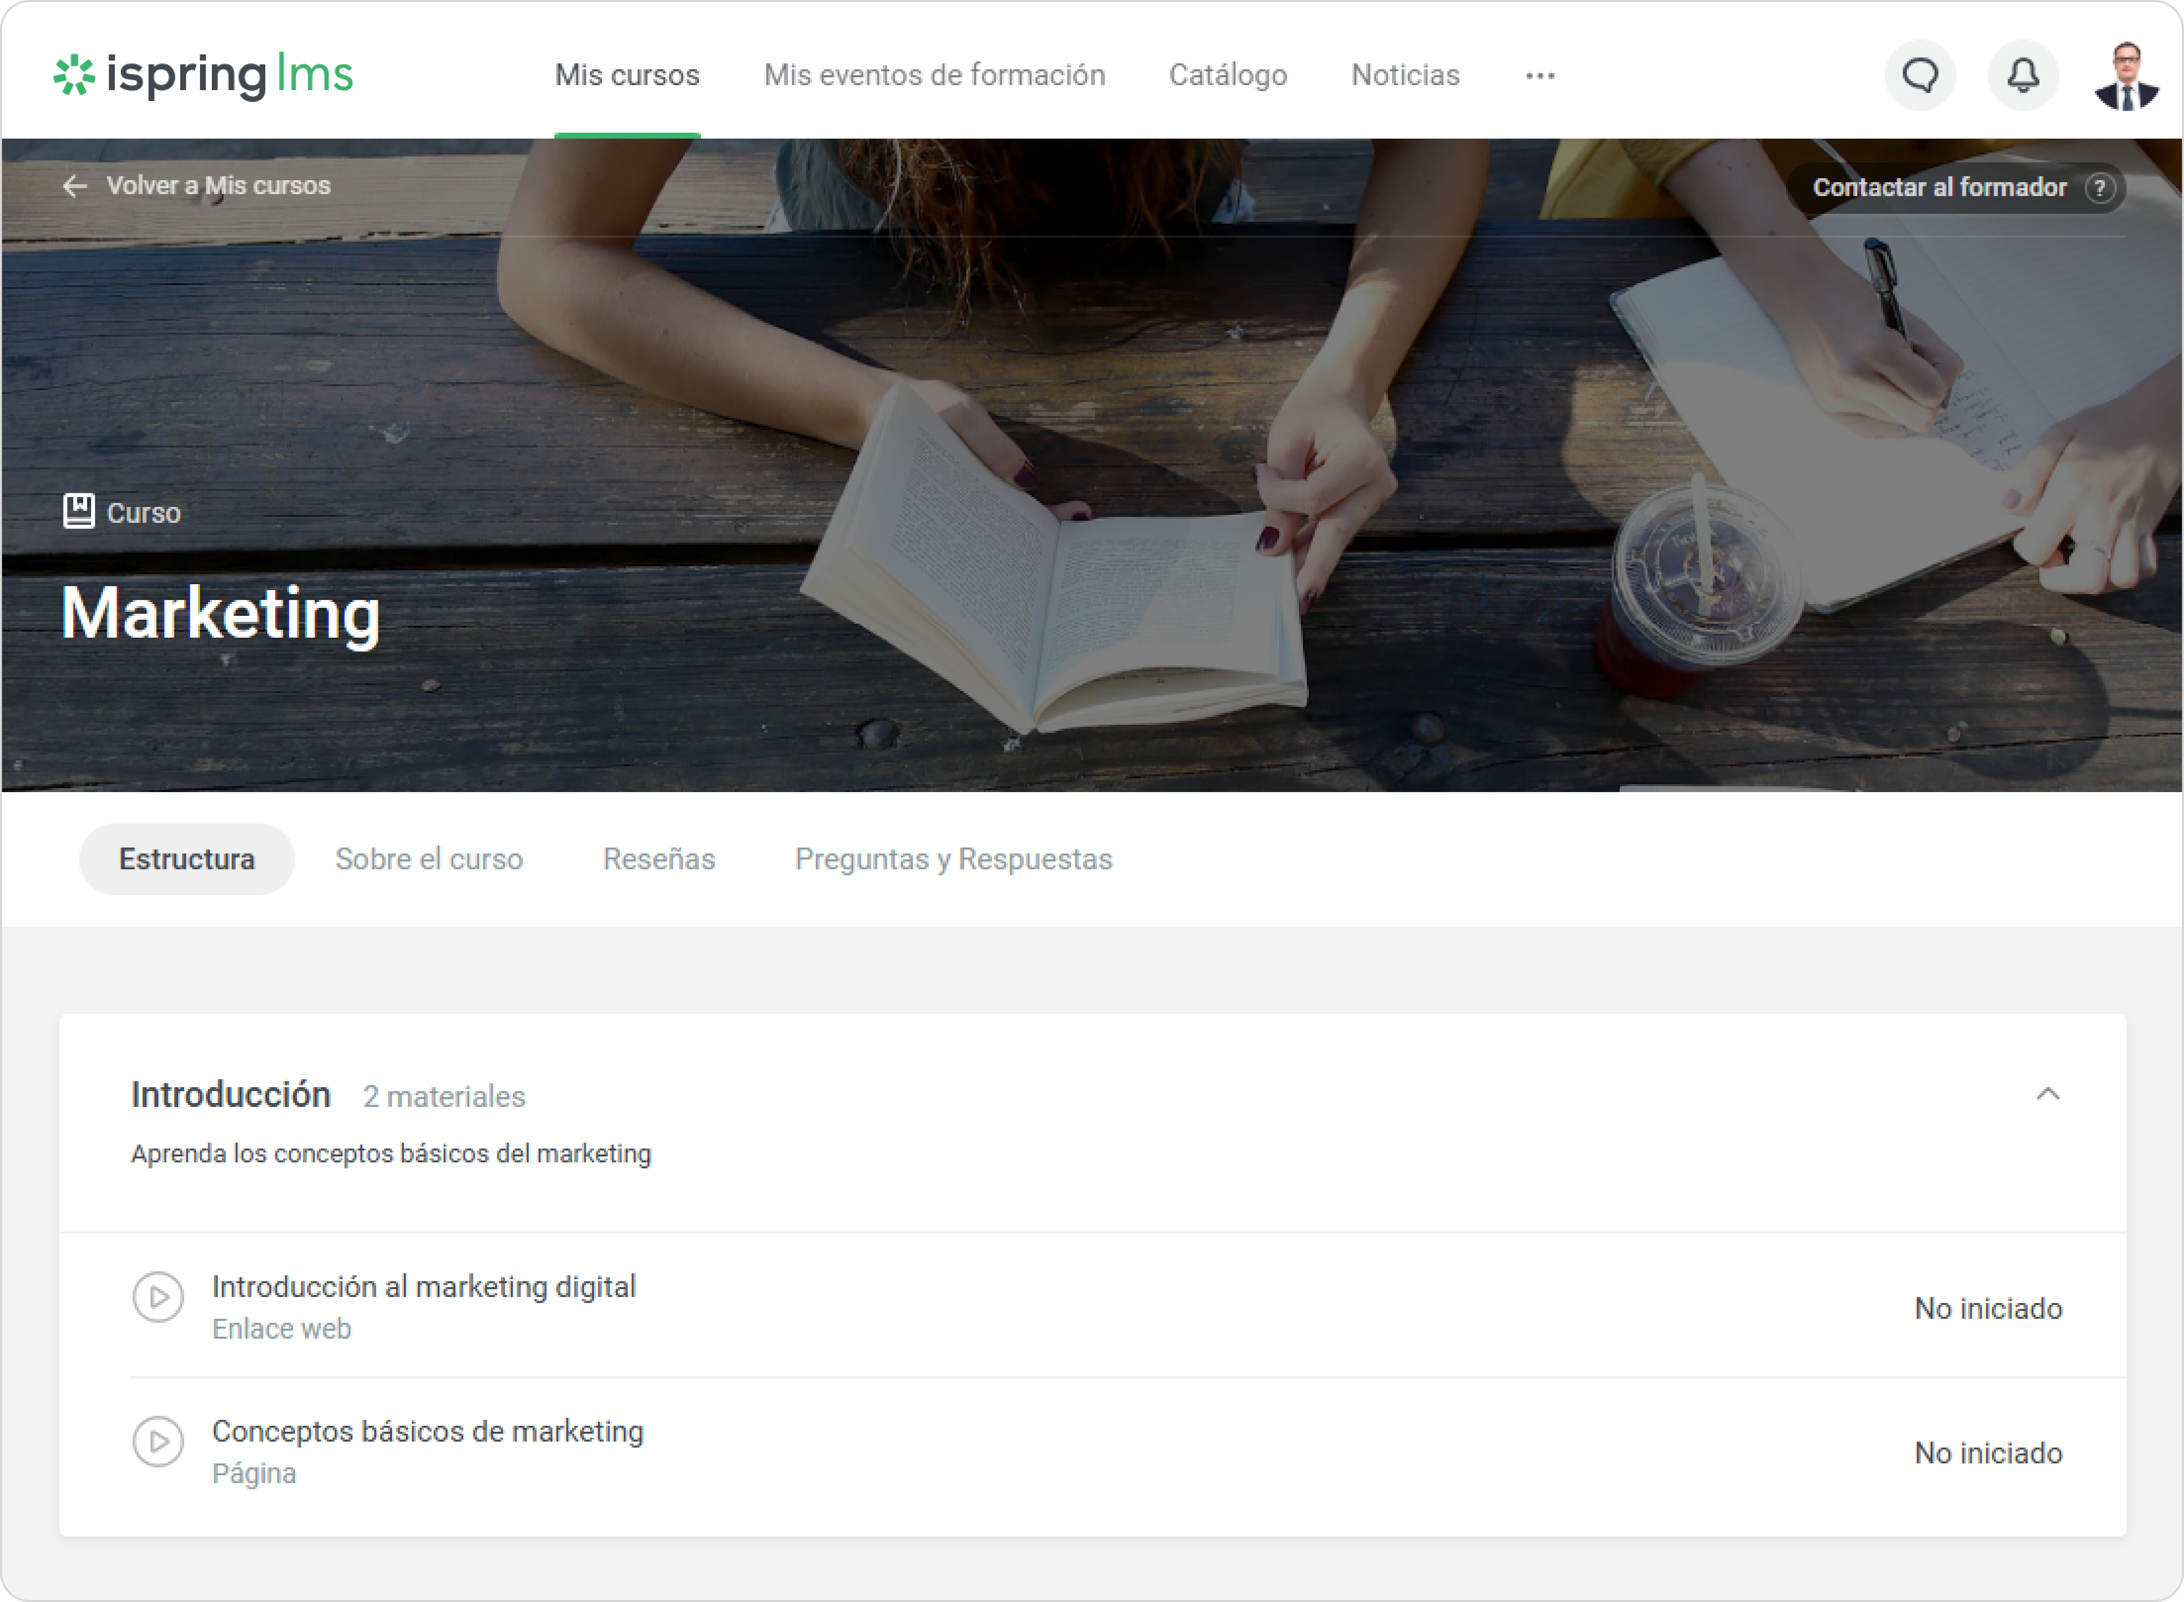Switch to the Reseñas tab
Screen dimensions: 2184x1602
pos(658,859)
